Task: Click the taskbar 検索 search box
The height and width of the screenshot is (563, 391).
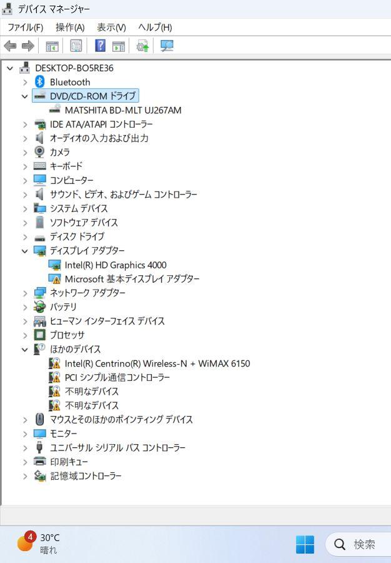Action: point(359,544)
